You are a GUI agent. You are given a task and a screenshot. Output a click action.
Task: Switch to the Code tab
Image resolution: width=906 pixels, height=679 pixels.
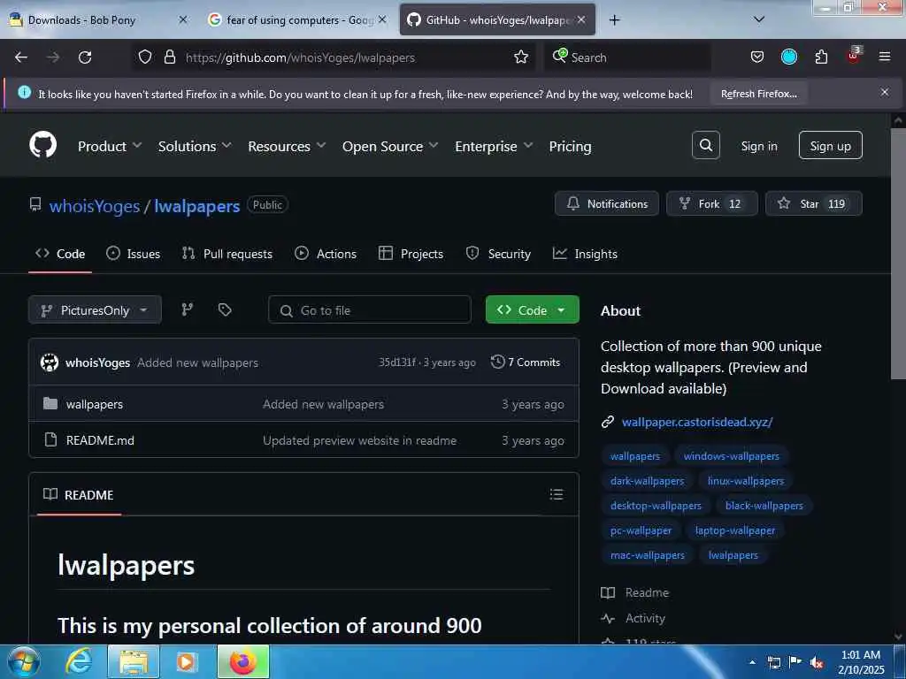pyautogui.click(x=60, y=254)
